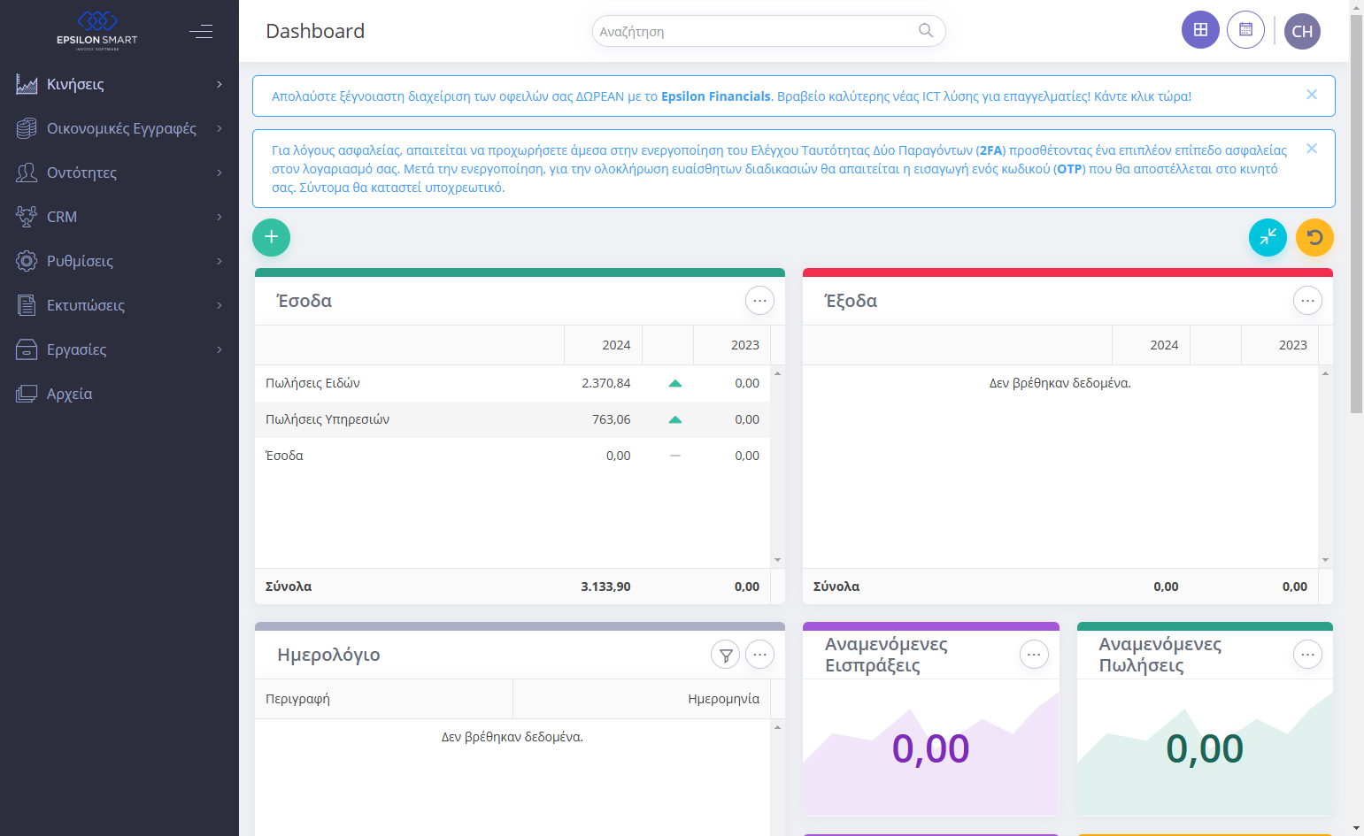Select the Πωλήσεις Ειδών row
This screenshot has height=836, width=1364.
[512, 383]
